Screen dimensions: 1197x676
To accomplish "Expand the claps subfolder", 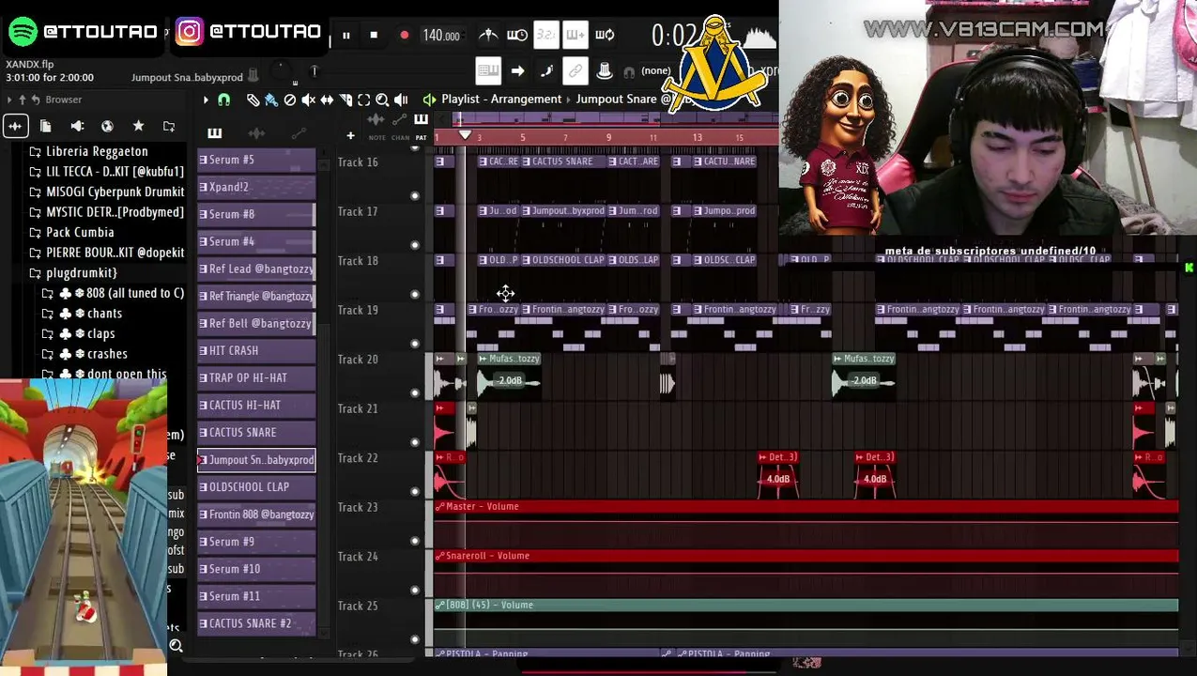I will point(100,333).
